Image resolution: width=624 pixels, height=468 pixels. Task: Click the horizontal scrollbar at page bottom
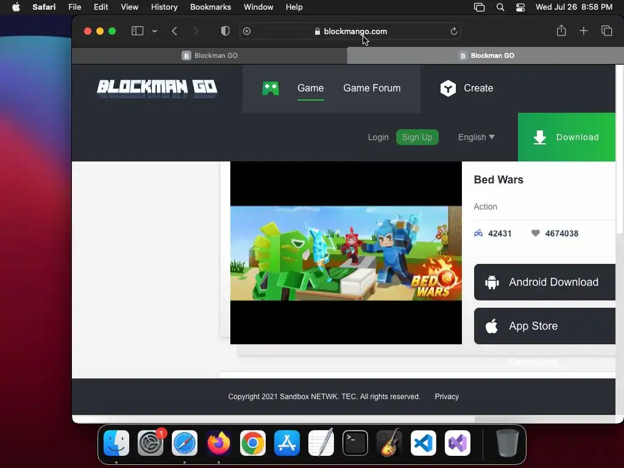[x=273, y=419]
